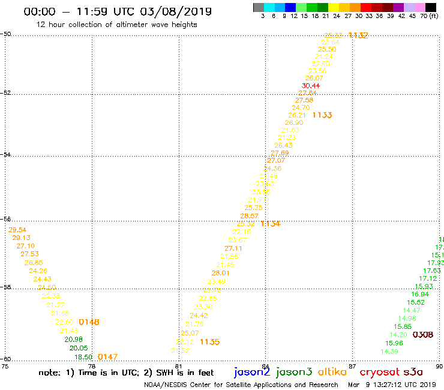Select the black swatch at the legend's end
Screen dimensions: 444x390
click(430, 7)
